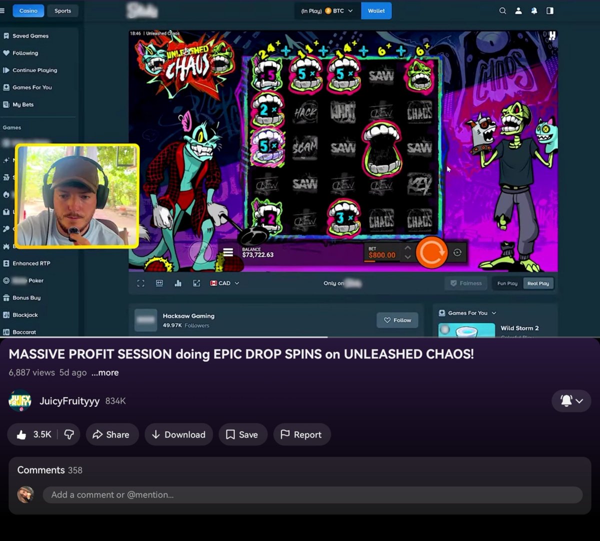Like the video with thumbs up
Image resolution: width=600 pixels, height=541 pixels.
(33, 434)
